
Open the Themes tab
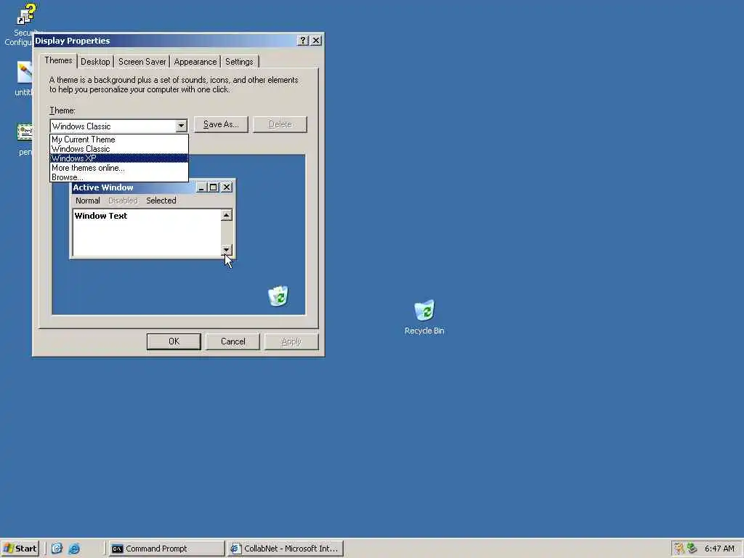coord(58,61)
